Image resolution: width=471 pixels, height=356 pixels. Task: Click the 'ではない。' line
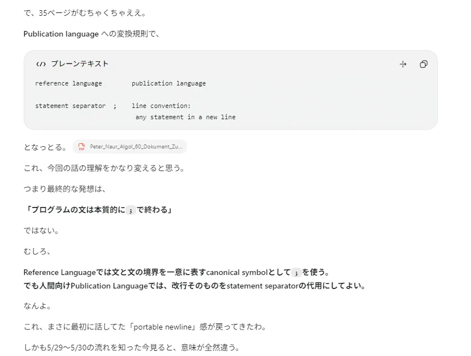click(x=42, y=231)
